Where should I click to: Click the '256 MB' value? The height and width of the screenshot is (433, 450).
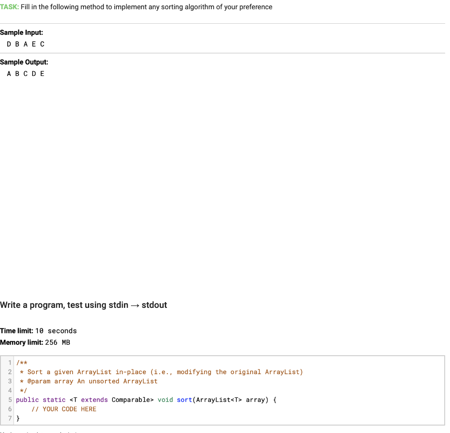coord(58,343)
